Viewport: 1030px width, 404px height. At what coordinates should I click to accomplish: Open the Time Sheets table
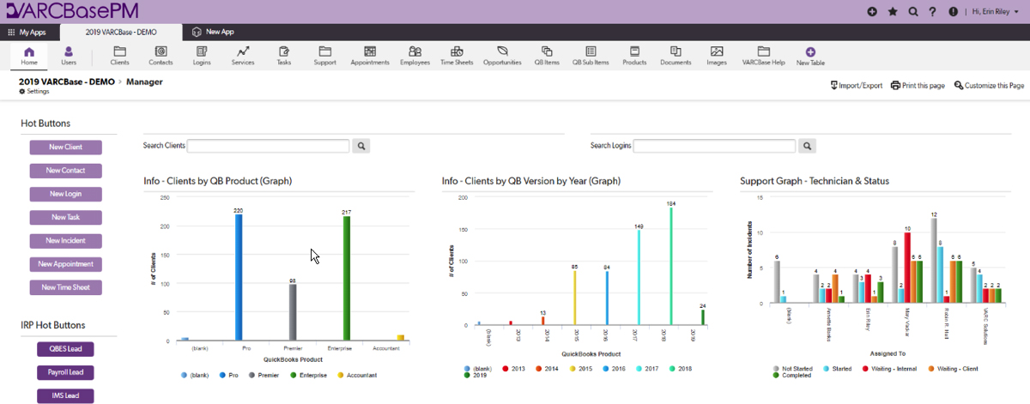tap(458, 56)
